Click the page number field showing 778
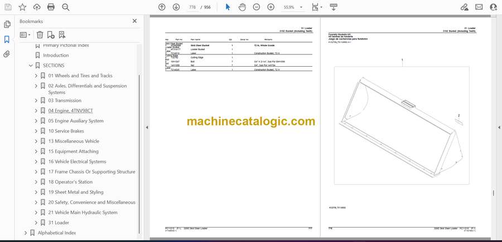The image size is (502, 242). coord(192,7)
